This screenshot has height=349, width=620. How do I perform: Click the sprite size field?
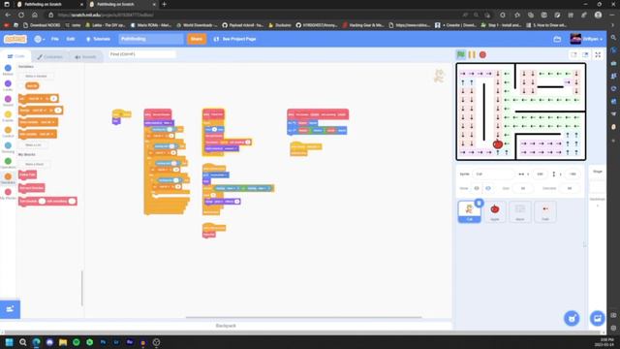[523, 188]
